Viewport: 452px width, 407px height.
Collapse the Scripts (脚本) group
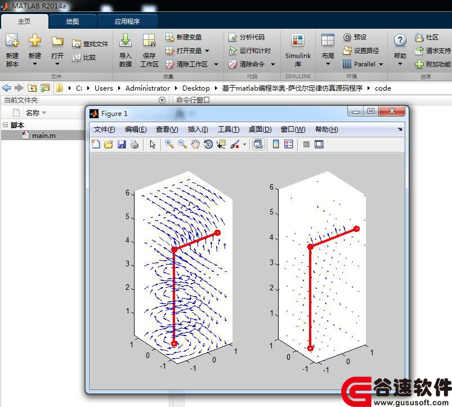tap(5, 125)
